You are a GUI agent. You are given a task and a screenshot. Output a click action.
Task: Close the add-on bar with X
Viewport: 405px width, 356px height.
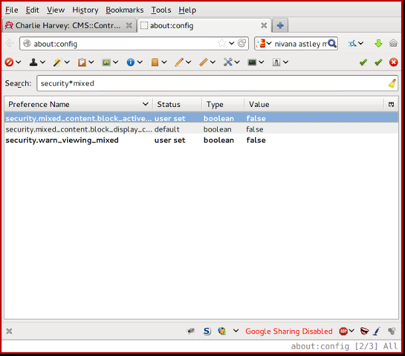[9, 331]
